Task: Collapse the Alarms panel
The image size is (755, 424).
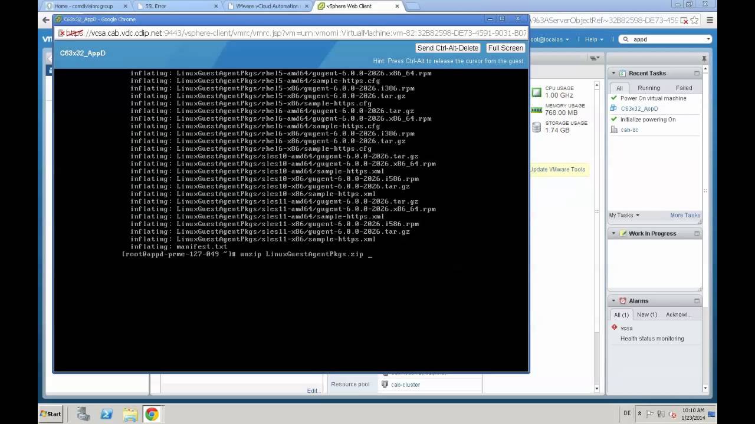Action: [613, 300]
